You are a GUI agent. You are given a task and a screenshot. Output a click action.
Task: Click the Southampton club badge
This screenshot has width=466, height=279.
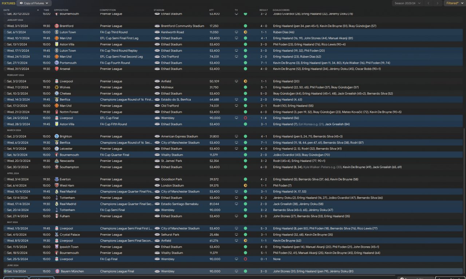(56, 167)
